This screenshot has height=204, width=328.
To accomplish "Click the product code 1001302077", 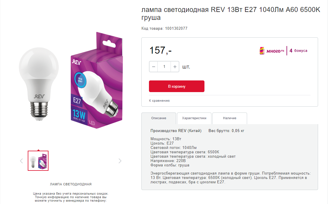I will (176, 28).
